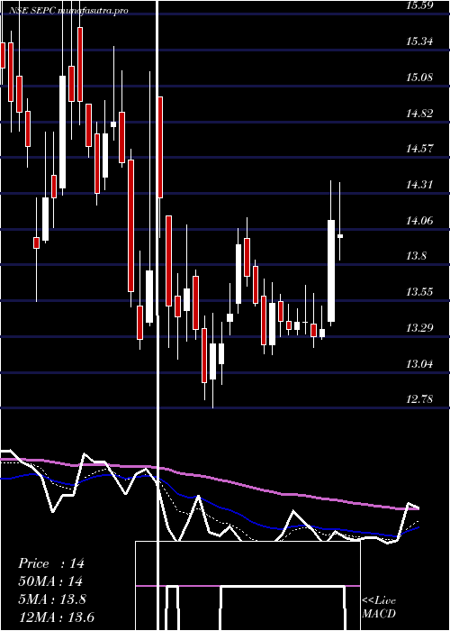
Task: Click the 14.31 price axis label
Action: 420,185
